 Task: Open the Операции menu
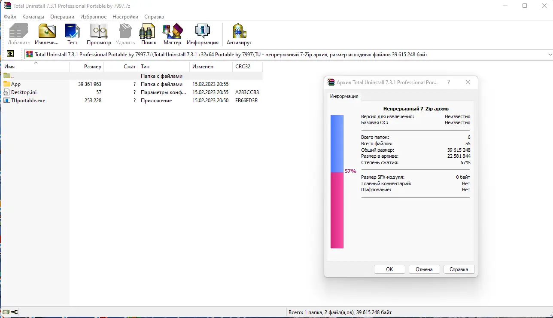point(62,17)
